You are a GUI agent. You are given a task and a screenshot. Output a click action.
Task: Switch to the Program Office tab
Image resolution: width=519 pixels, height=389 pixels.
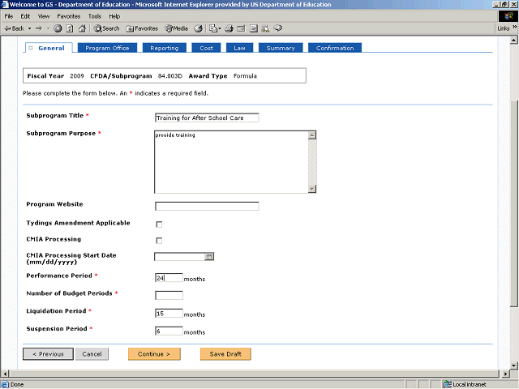[107, 48]
